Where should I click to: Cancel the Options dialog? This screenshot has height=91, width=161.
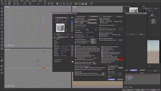point(120,79)
